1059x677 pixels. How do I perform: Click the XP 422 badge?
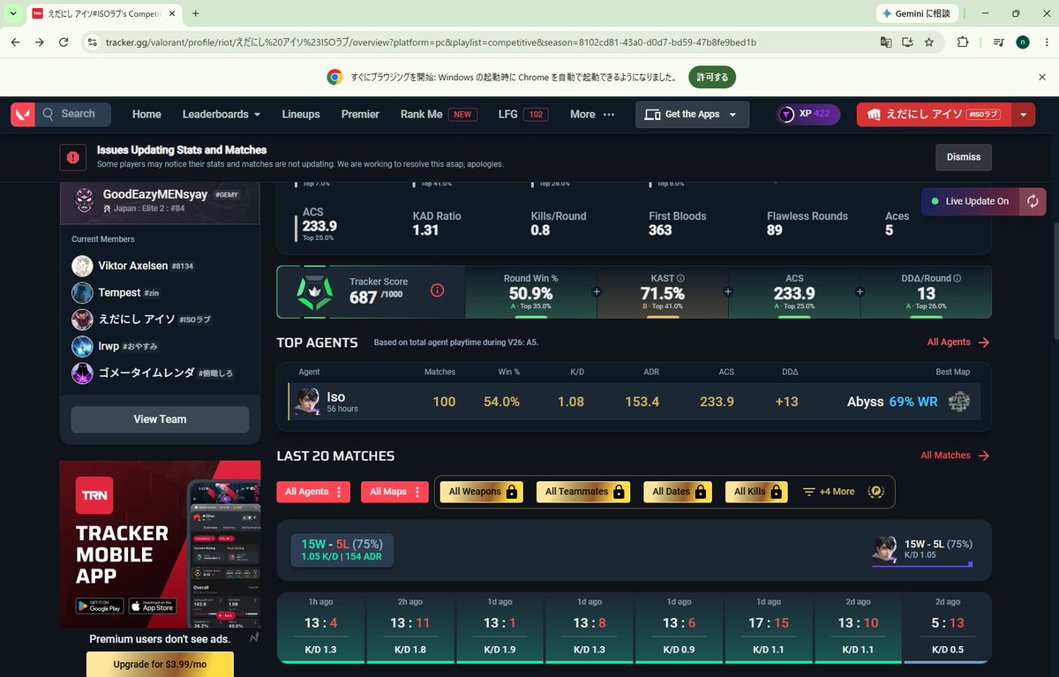tap(807, 115)
